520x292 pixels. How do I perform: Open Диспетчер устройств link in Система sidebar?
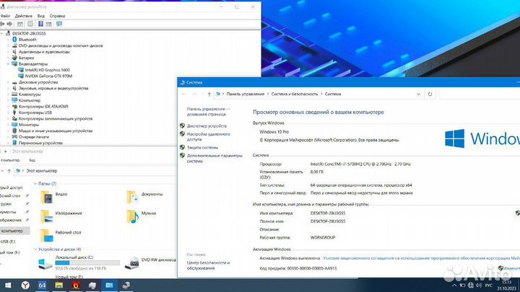pos(207,126)
